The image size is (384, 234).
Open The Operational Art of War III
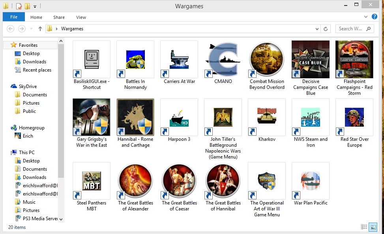tap(267, 181)
